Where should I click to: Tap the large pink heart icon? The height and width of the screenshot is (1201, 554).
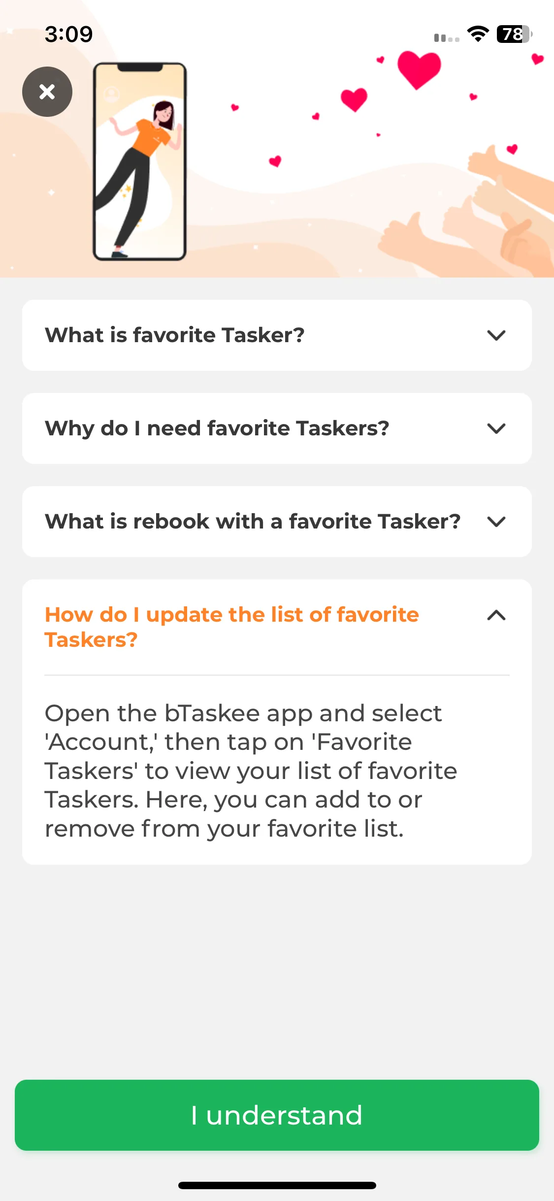click(419, 70)
